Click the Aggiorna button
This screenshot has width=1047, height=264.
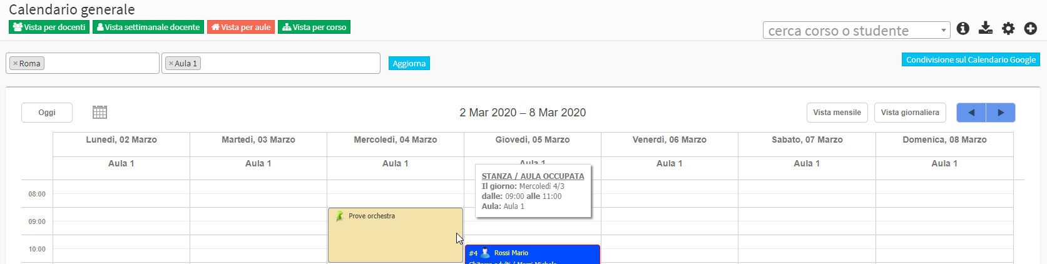[x=409, y=63]
